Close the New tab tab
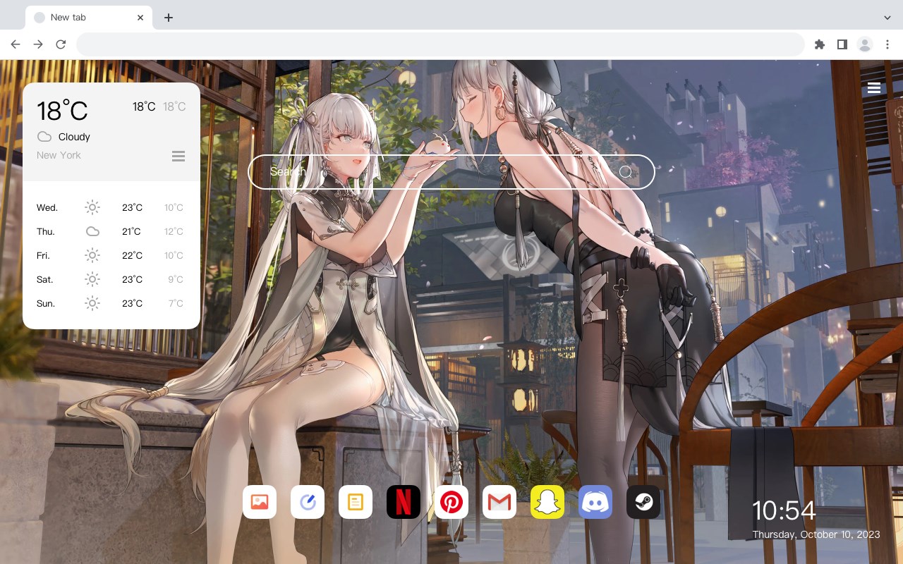903x564 pixels. [x=141, y=18]
